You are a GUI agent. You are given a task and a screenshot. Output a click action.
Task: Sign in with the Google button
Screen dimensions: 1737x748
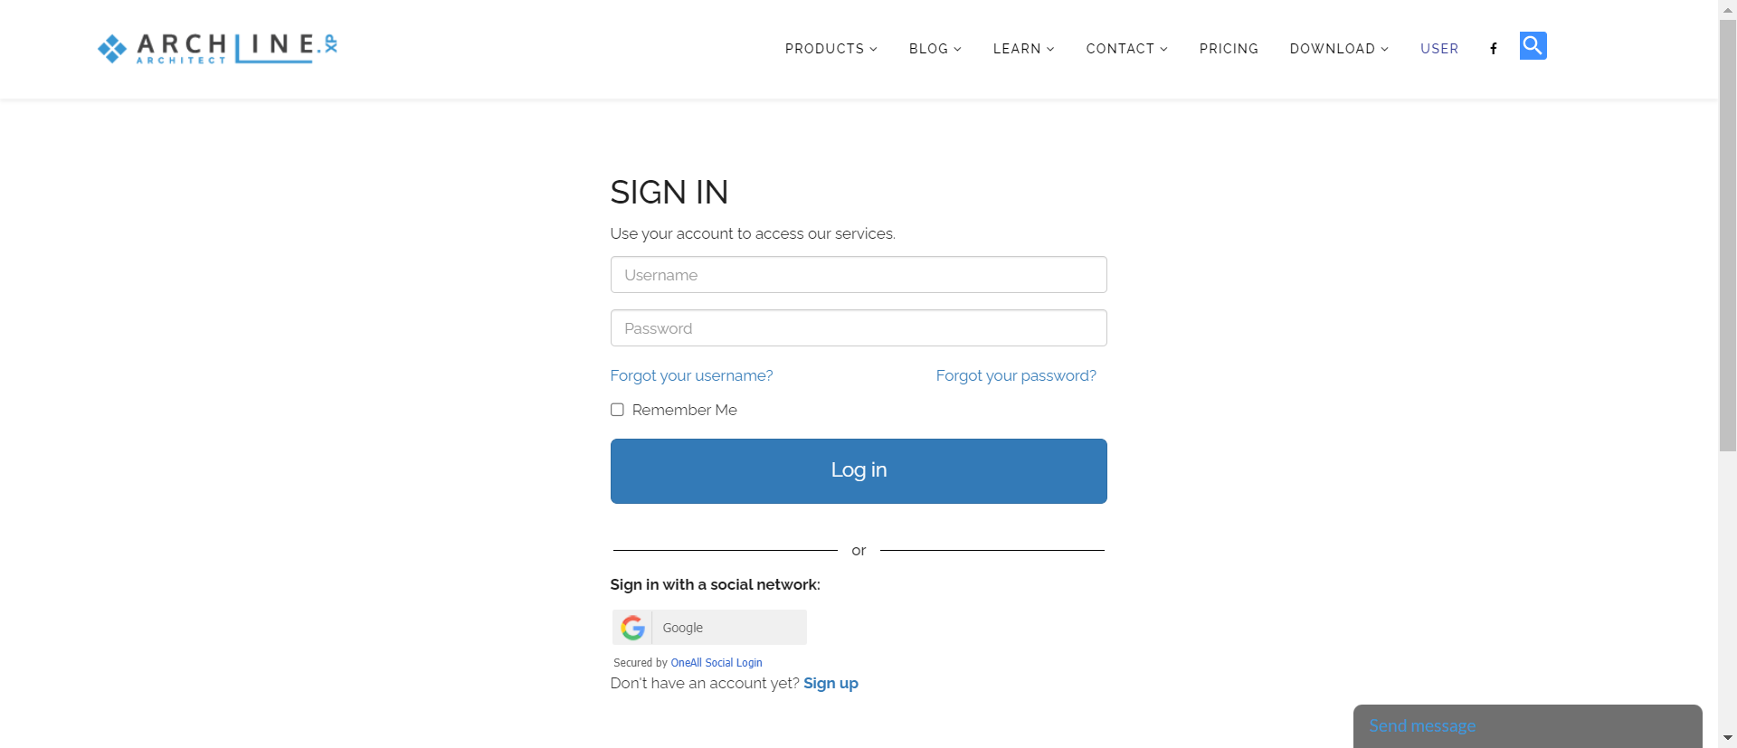[709, 627]
